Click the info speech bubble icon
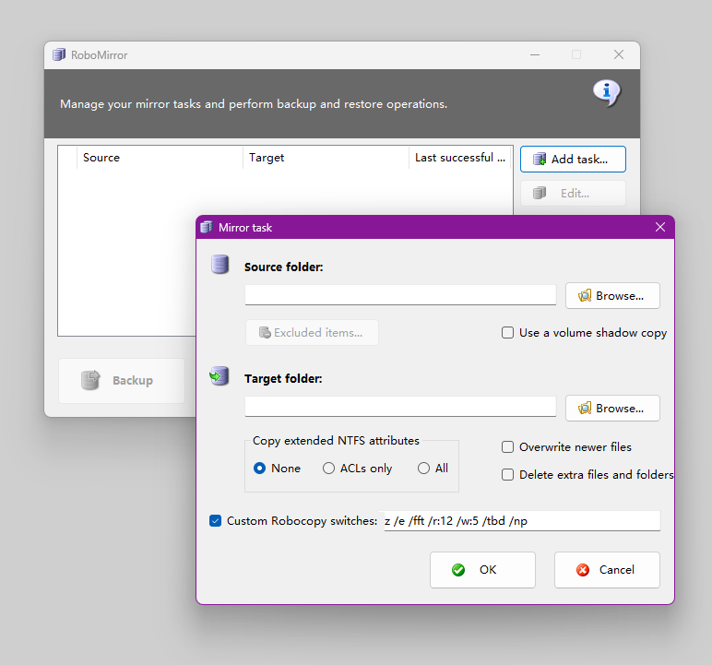This screenshot has width=712, height=665. coord(606,92)
